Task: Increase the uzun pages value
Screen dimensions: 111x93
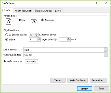Action: click(69, 39)
